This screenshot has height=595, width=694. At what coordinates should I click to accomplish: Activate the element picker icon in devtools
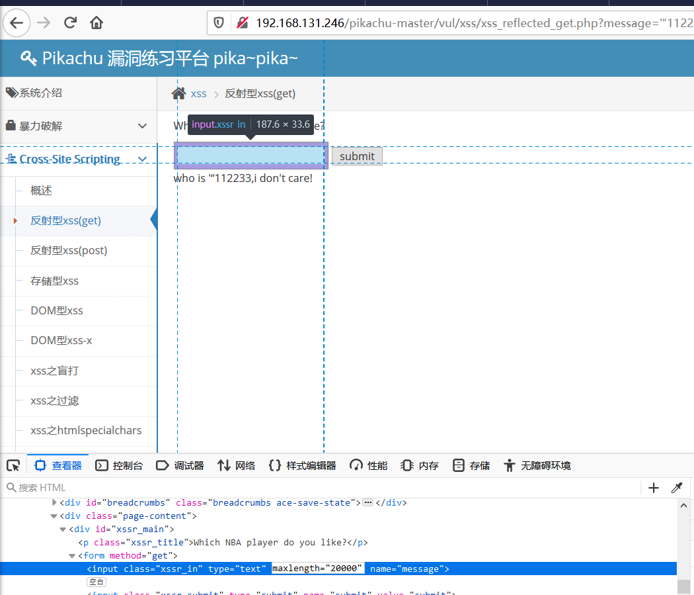[x=13, y=466]
